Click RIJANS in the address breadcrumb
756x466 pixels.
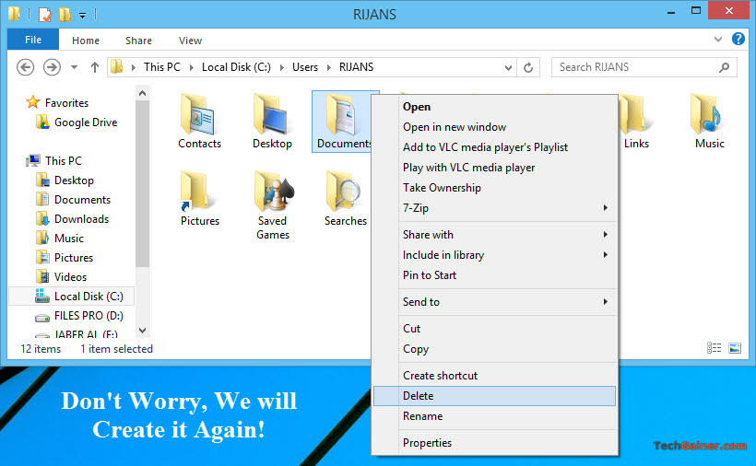coord(356,67)
